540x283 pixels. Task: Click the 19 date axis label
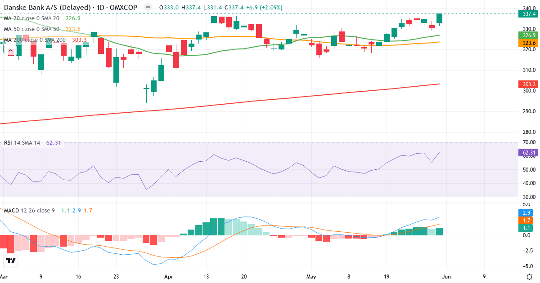[x=386, y=277]
